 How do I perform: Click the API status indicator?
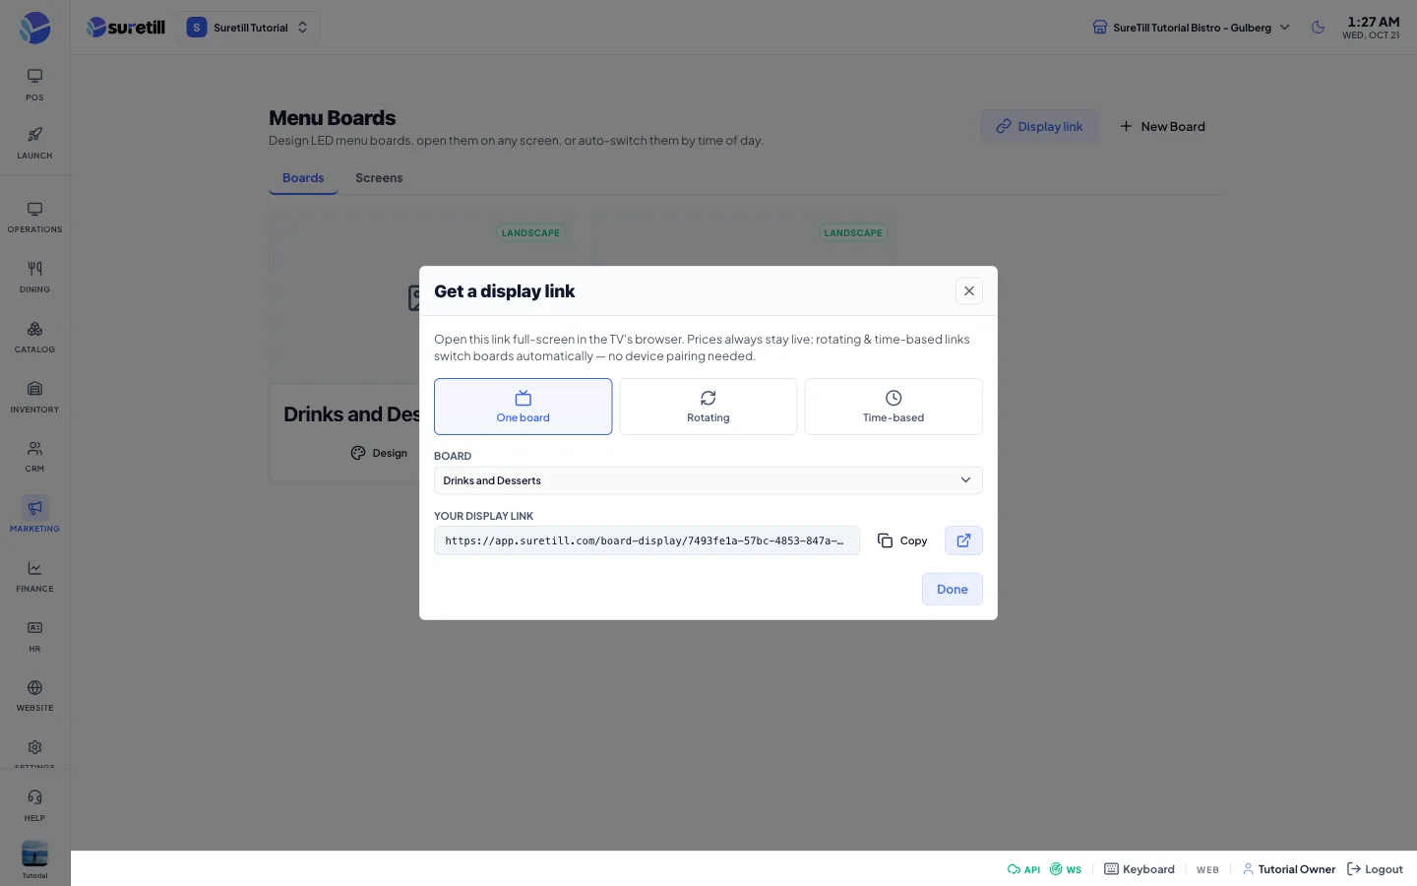pyautogui.click(x=1023, y=869)
